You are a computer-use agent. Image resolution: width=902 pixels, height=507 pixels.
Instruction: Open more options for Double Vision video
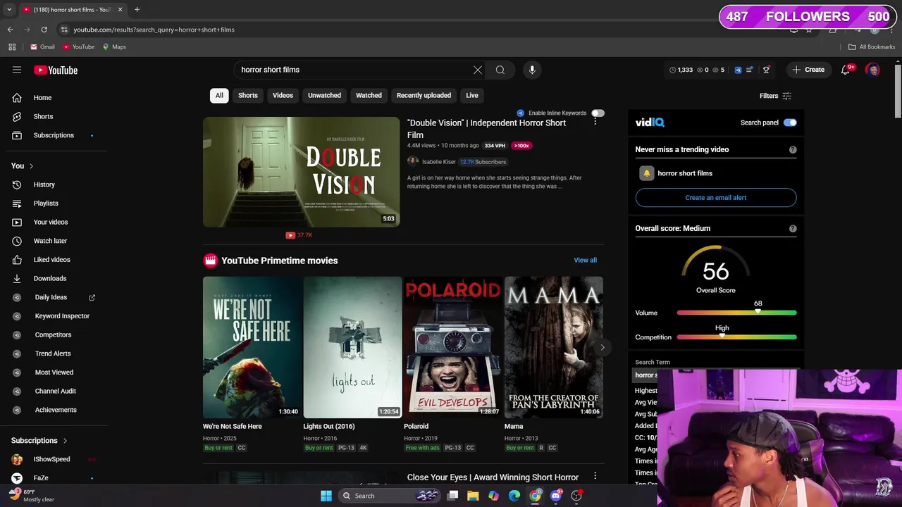pos(595,122)
